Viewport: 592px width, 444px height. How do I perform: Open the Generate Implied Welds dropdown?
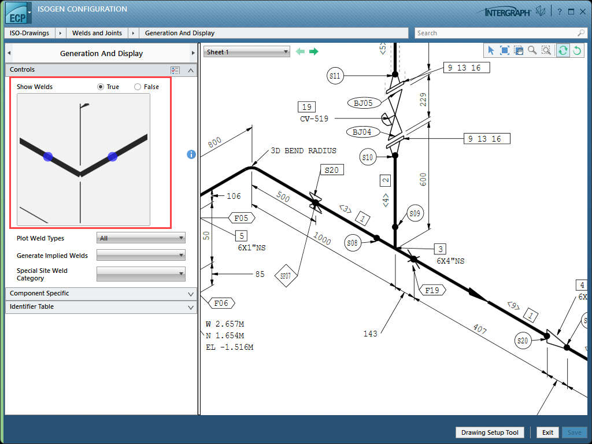coord(140,255)
